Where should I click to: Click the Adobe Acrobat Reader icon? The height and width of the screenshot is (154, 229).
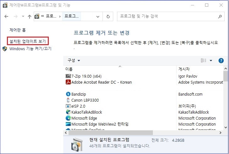pyautogui.click(x=68, y=82)
